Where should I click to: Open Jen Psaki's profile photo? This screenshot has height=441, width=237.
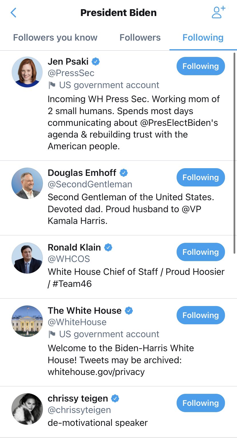[x=27, y=72]
